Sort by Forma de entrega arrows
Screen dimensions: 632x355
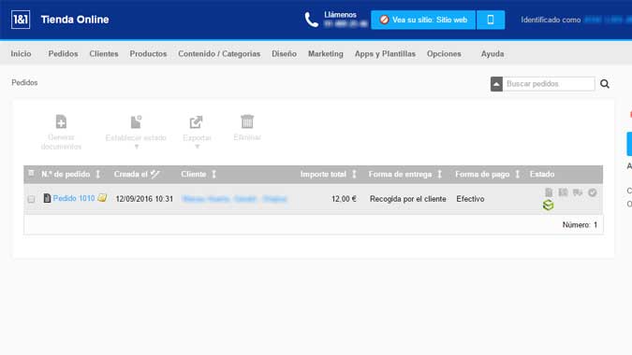[x=440, y=174]
